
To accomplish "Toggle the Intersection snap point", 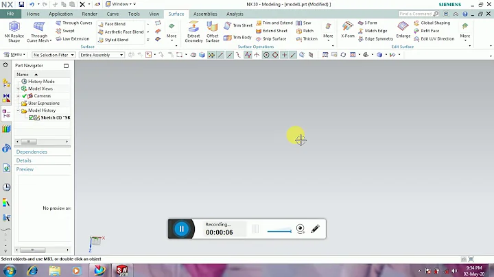I will (257, 55).
